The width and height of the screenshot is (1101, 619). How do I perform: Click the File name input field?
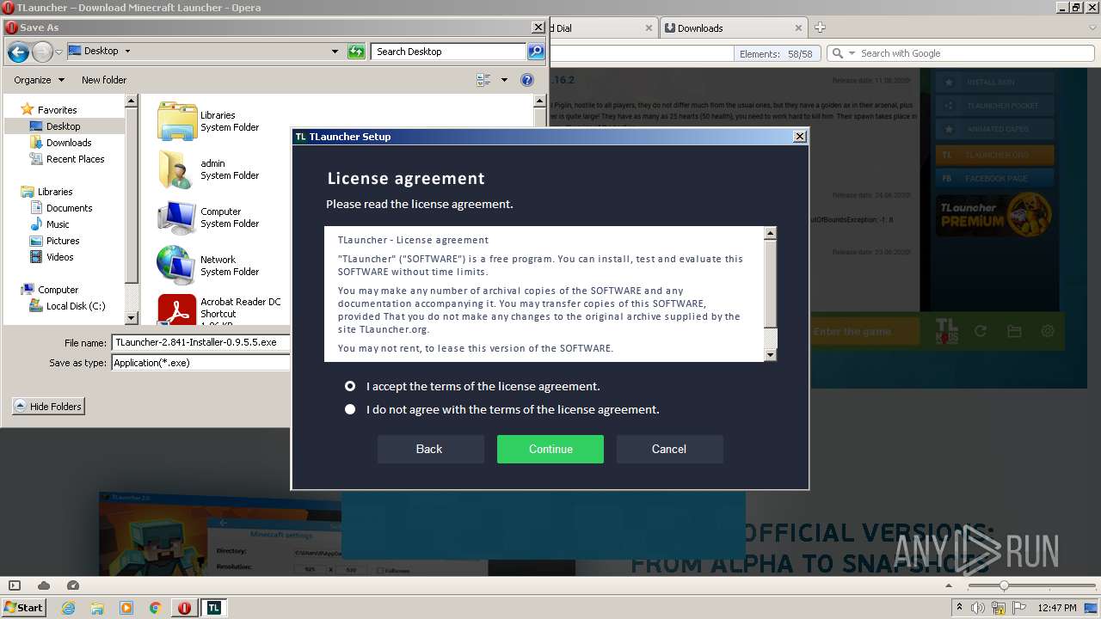click(201, 342)
